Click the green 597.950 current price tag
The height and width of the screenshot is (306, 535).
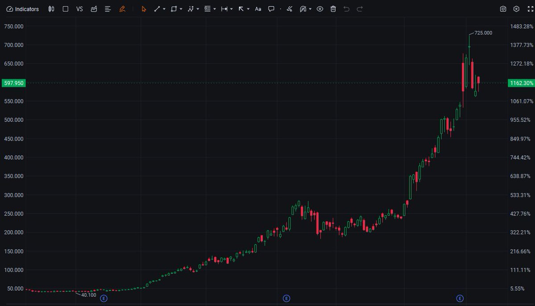[x=13, y=83]
